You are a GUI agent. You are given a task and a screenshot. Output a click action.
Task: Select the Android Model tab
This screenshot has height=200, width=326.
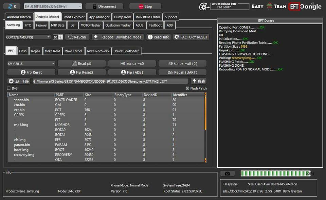[48, 17]
